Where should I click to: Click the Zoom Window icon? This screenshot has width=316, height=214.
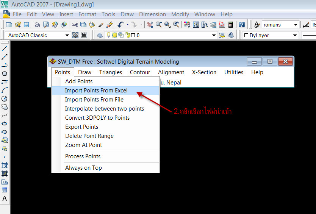click(x=167, y=25)
